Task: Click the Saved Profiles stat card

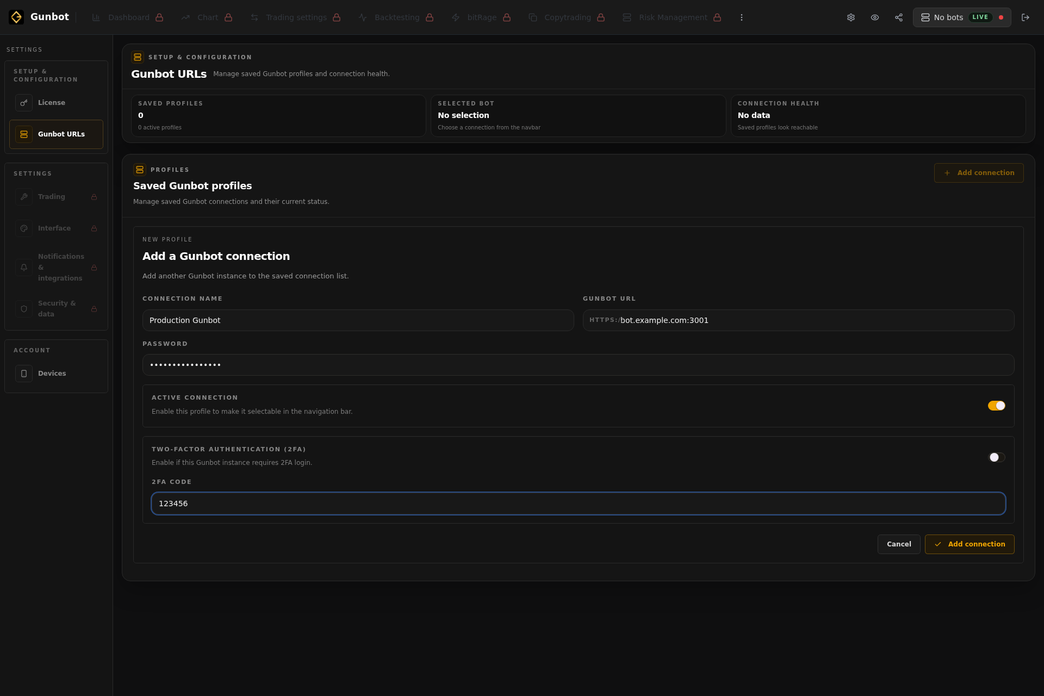Action: 278,116
